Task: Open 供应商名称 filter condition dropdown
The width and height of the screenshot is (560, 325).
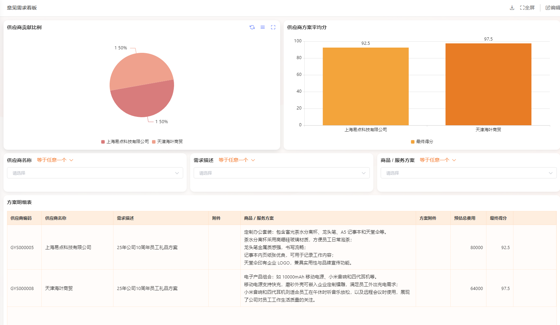Action: [55, 160]
